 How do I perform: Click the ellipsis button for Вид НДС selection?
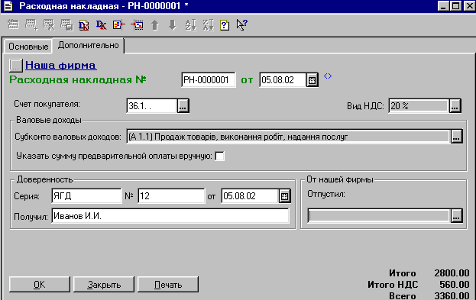click(455, 106)
